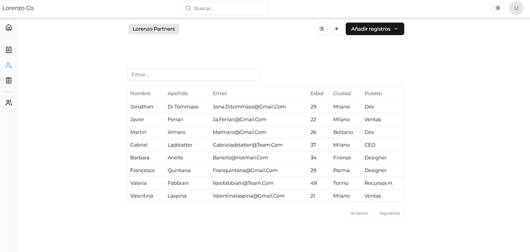Sort by the Edad column header
The width and height of the screenshot is (530, 252).
[317, 93]
